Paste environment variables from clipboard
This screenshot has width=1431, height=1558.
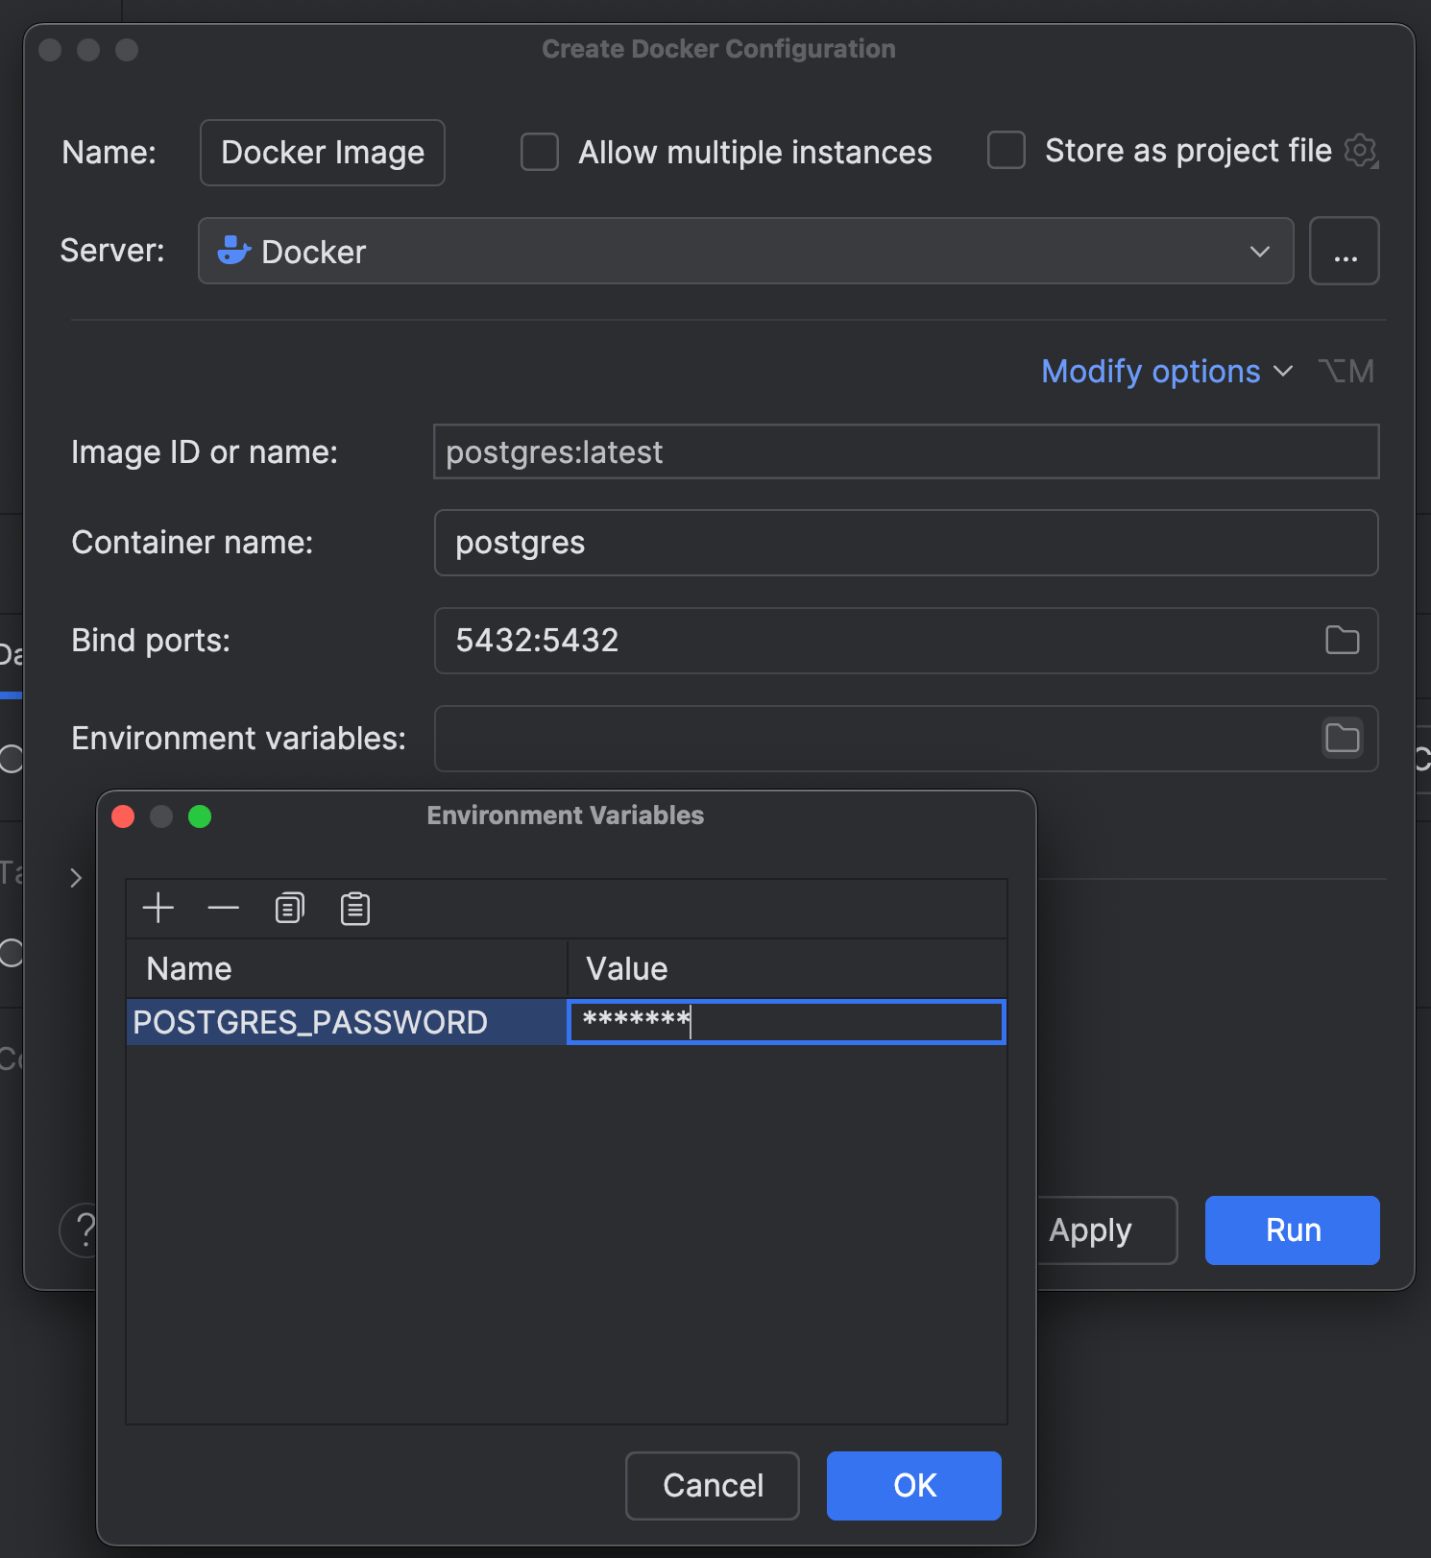pos(355,908)
